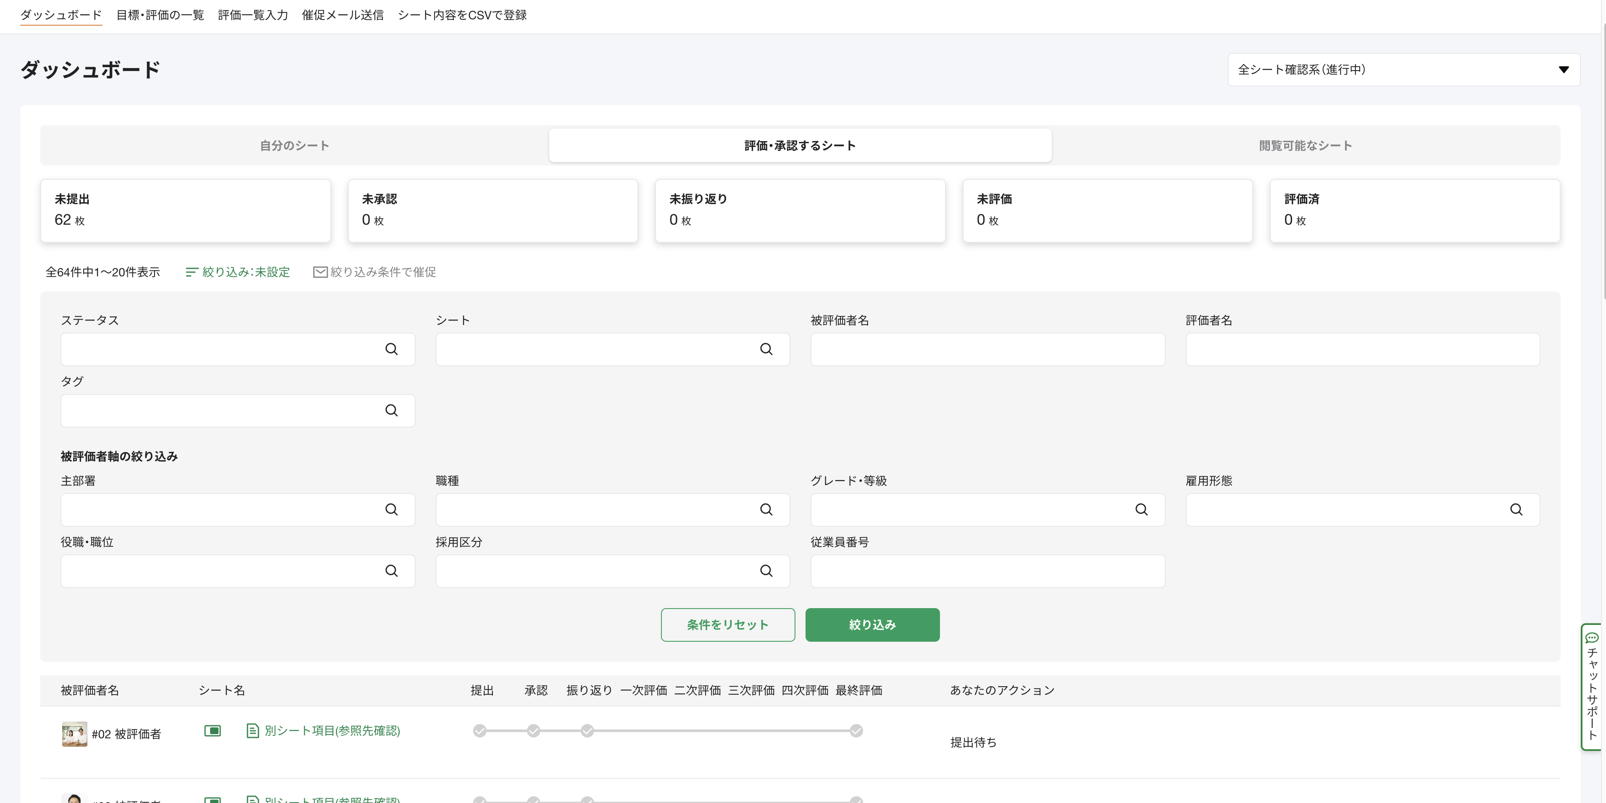Click the 条件をリセット button

727,625
